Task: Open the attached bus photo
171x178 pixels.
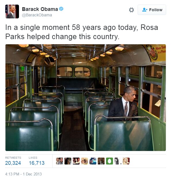Action: pyautogui.click(x=86, y=98)
